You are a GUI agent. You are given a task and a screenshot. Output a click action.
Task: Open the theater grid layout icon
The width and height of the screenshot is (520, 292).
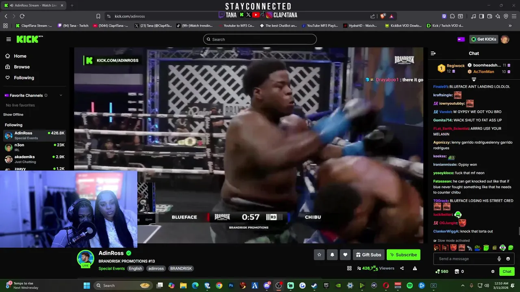349,268
